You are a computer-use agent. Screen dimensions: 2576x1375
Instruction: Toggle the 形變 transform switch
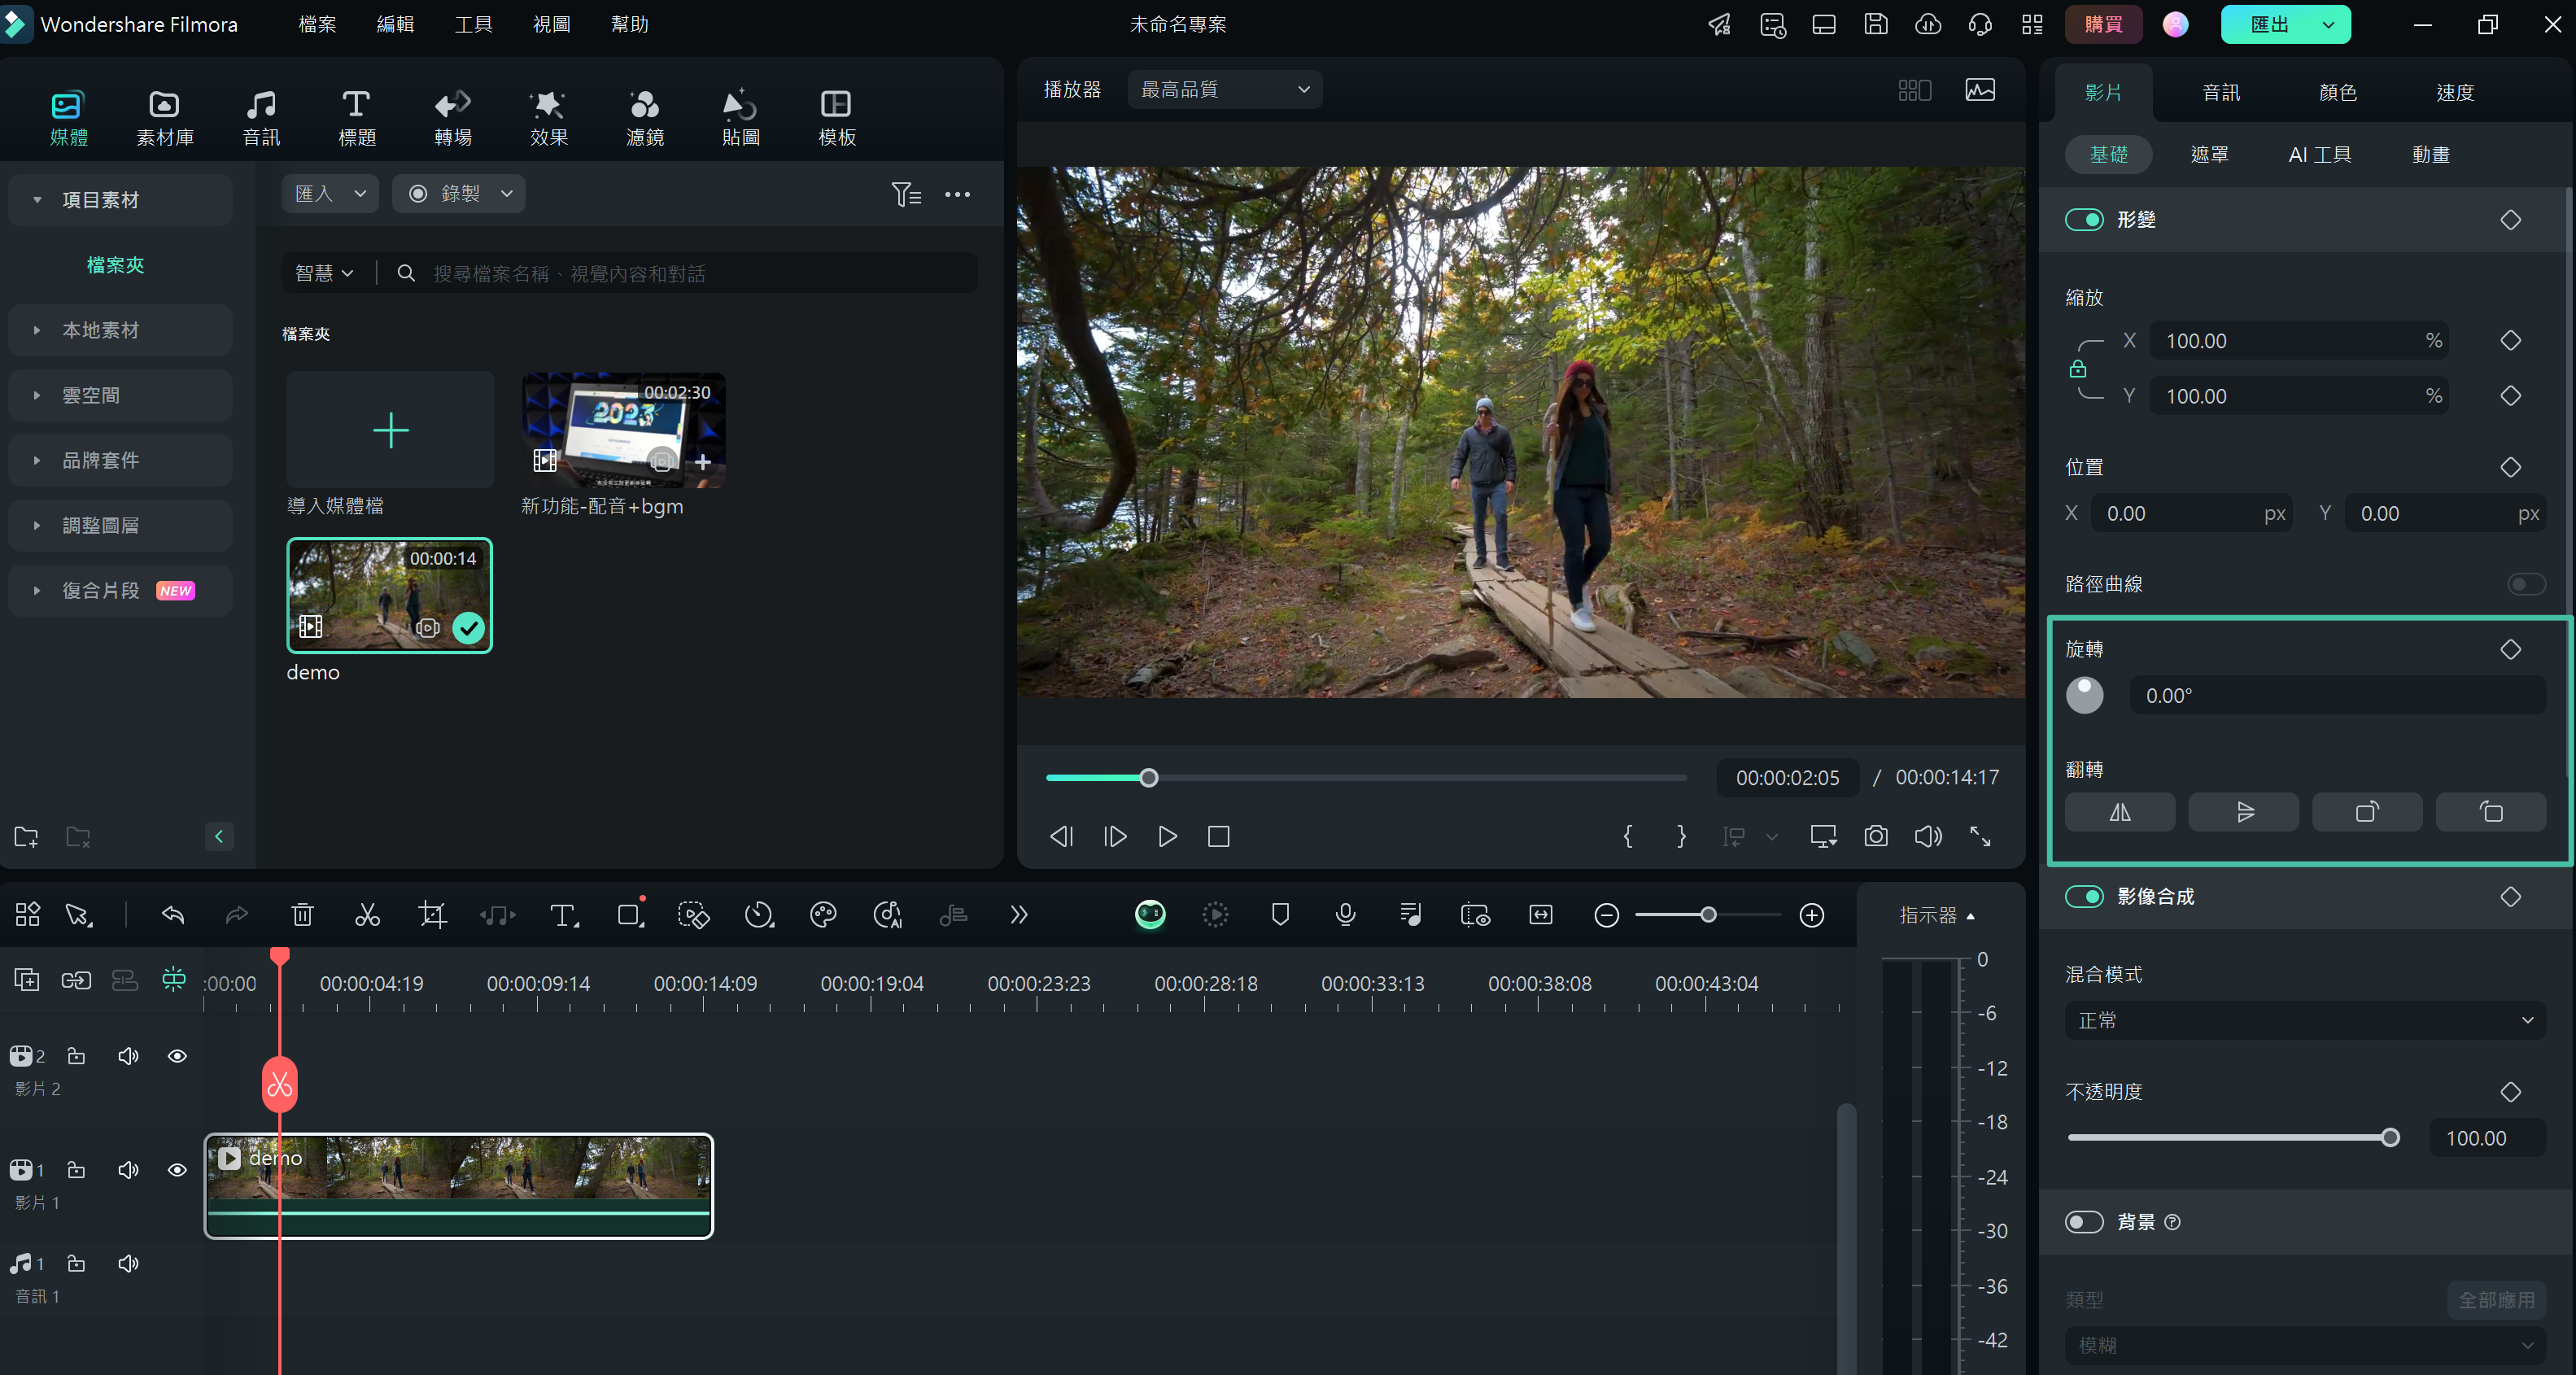point(2084,220)
